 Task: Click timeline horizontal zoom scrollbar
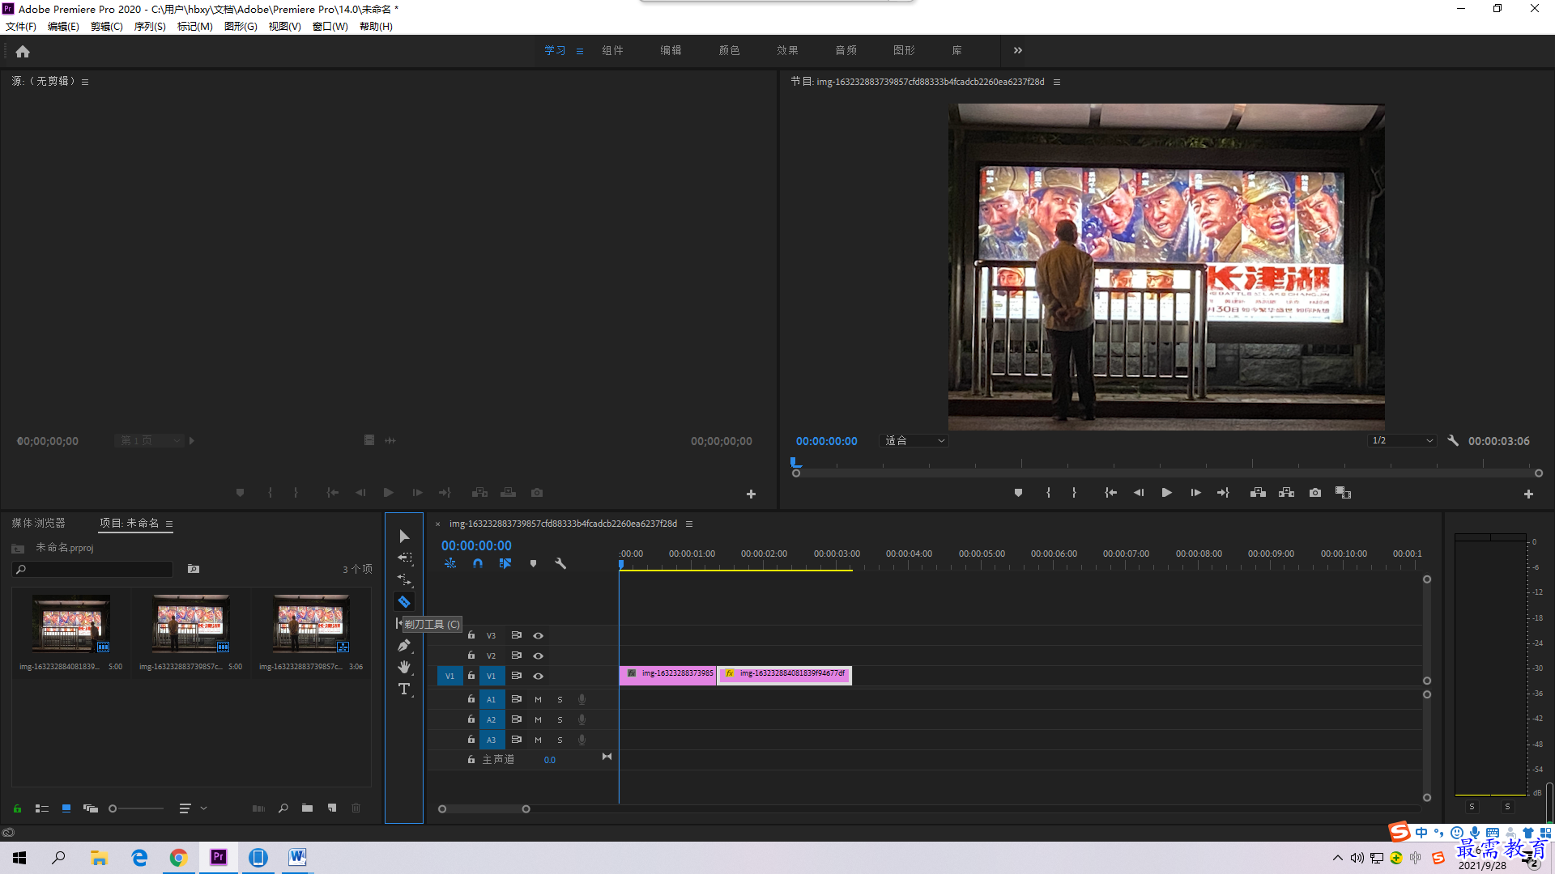pyautogui.click(x=484, y=808)
